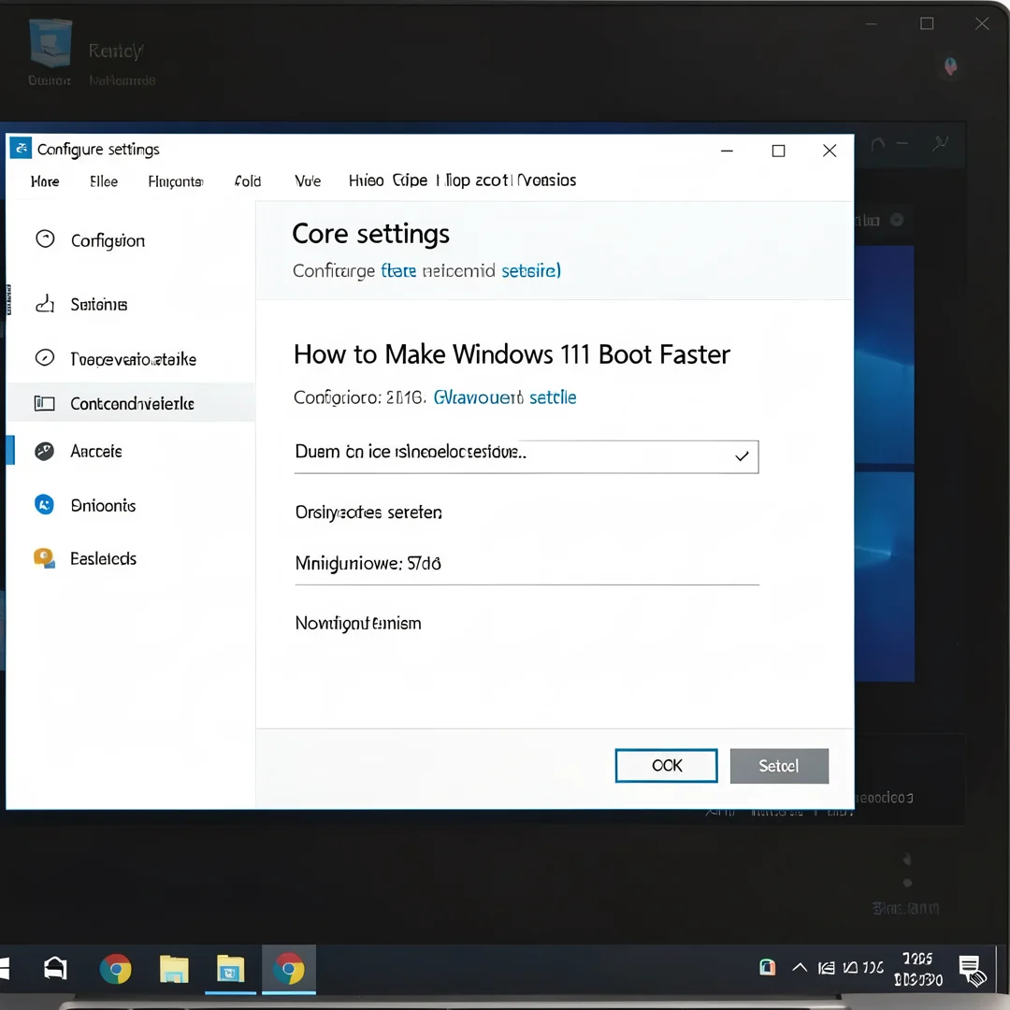Click the colored system tray app icon

767,967
